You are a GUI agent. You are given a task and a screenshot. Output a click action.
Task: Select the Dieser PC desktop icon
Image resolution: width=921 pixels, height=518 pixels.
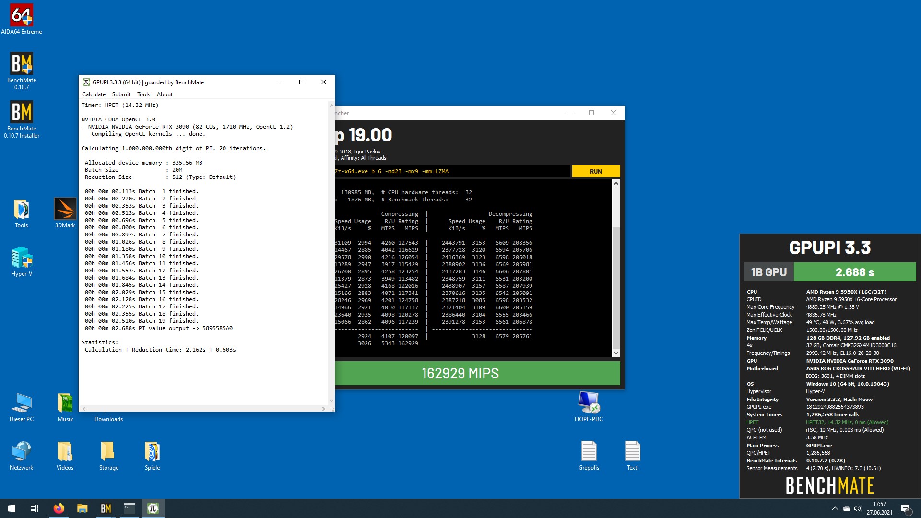[x=22, y=408]
